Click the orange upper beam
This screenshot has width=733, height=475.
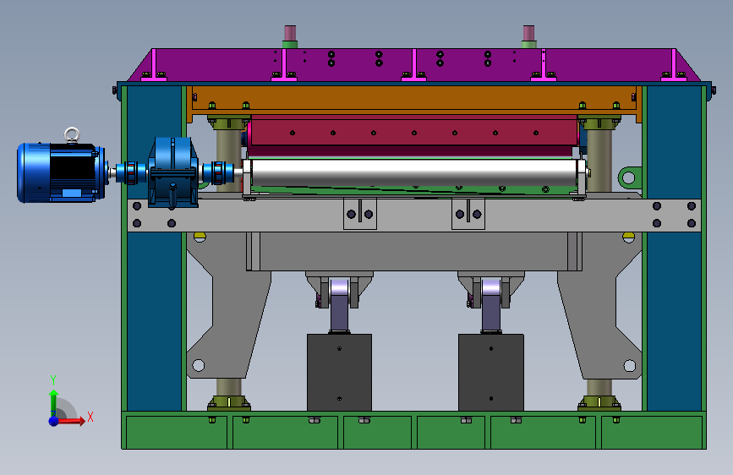click(414, 100)
